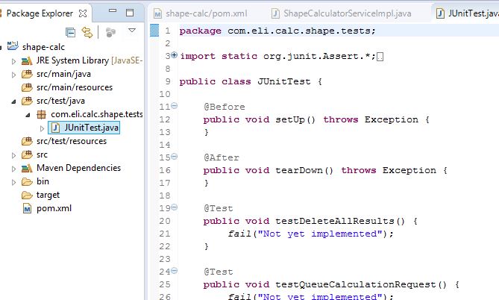Click JUnitTest.java file icon in tree
The image size is (499, 300).
pyautogui.click(x=56, y=128)
